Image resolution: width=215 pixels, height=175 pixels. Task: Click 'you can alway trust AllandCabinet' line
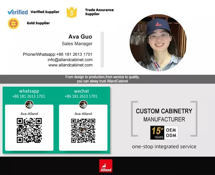(x=102, y=81)
